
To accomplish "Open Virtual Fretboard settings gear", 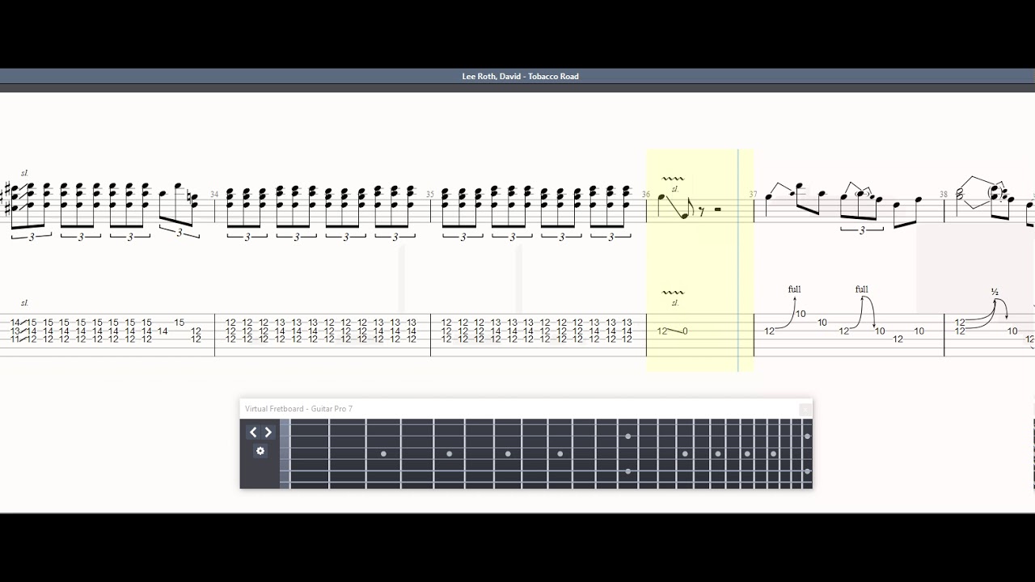I will click(260, 451).
